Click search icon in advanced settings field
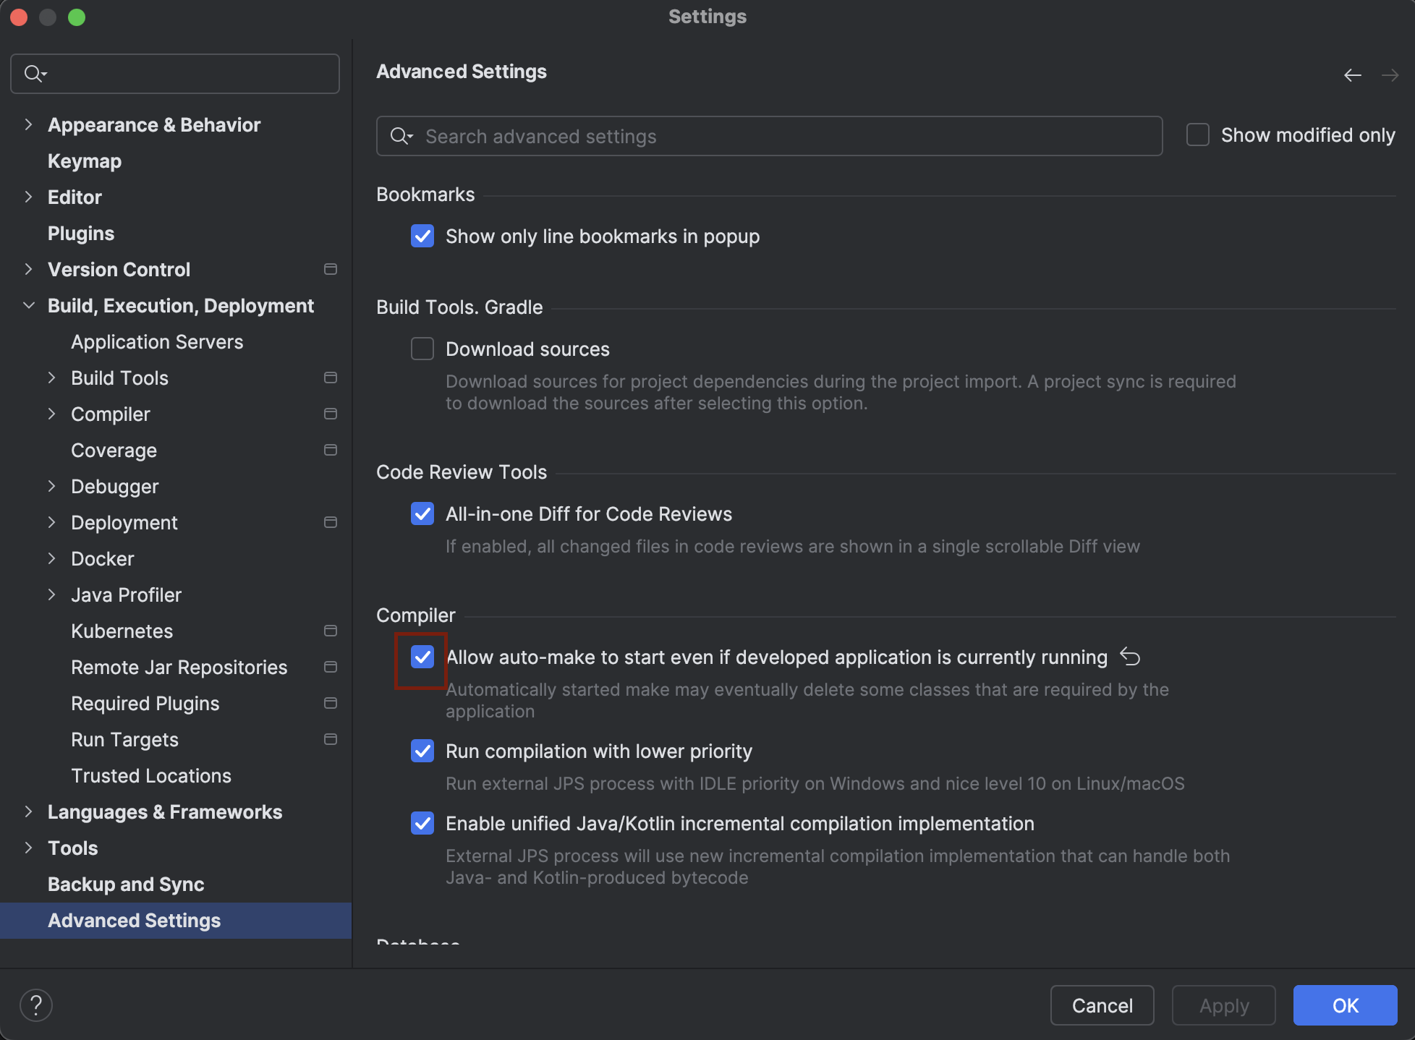Image resolution: width=1415 pixels, height=1040 pixels. click(400, 136)
